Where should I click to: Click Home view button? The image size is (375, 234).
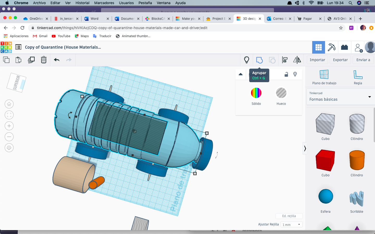[x=9, y=104]
